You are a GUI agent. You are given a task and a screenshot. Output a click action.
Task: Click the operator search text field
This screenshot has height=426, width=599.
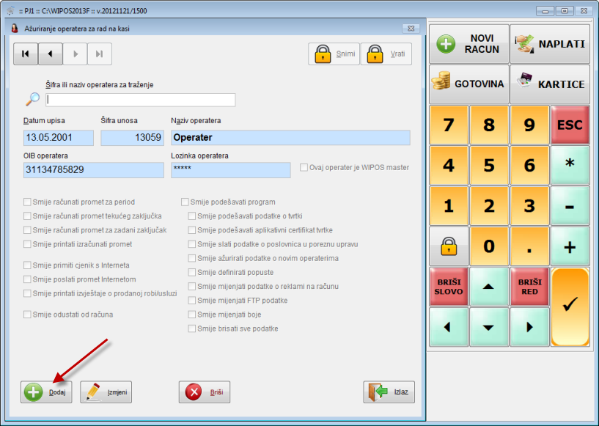(141, 100)
